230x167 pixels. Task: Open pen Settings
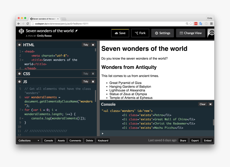pos(163,33)
